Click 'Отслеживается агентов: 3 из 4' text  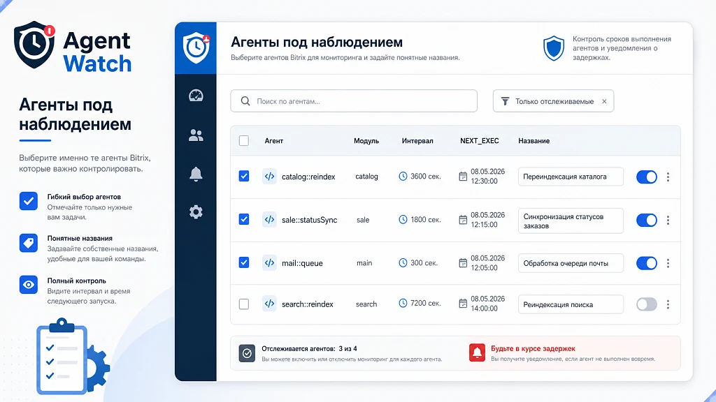coord(309,349)
